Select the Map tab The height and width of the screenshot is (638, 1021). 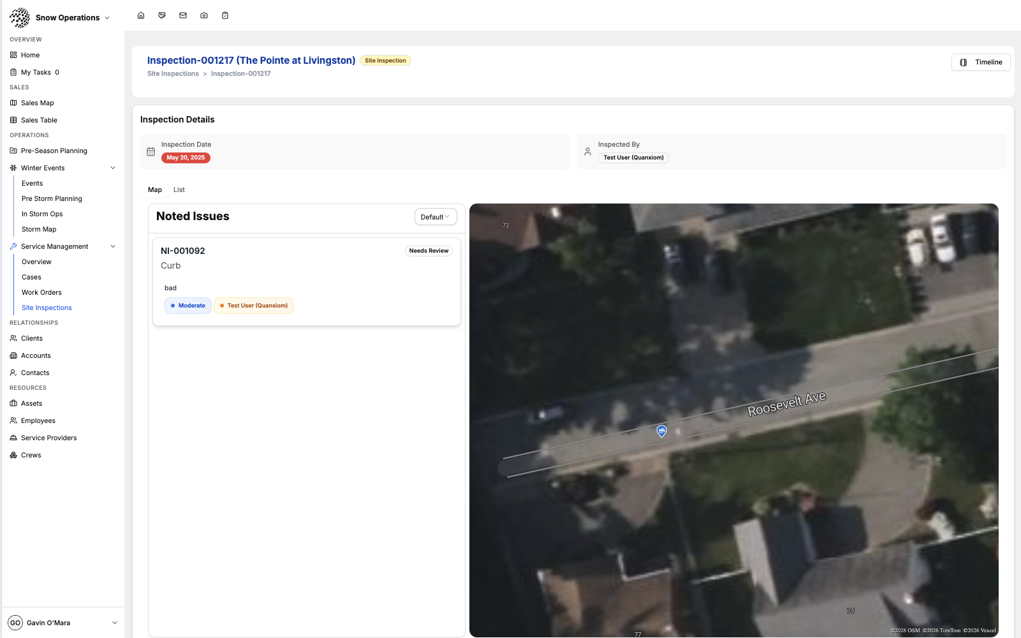(x=155, y=189)
